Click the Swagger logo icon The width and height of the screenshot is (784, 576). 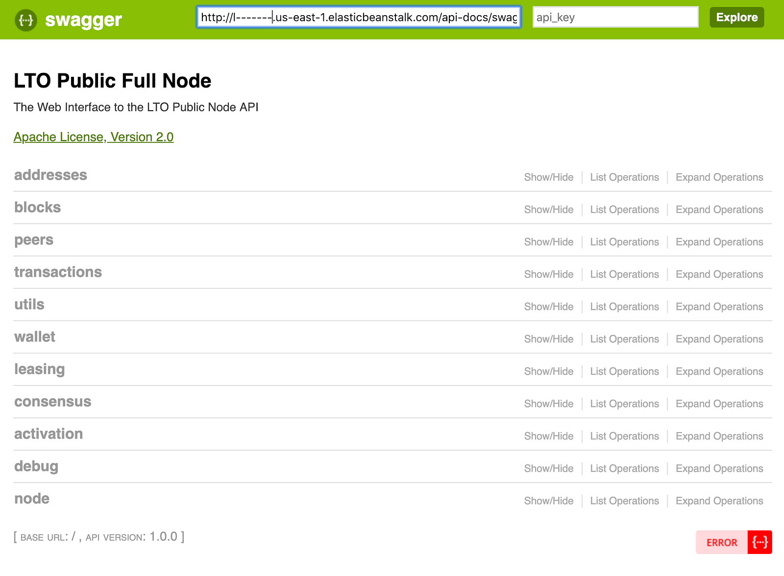coord(25,20)
